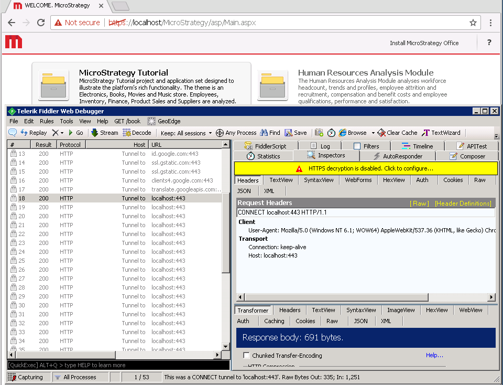This screenshot has width=503, height=385.
Task: Open the Rules menu
Action: pos(47,121)
